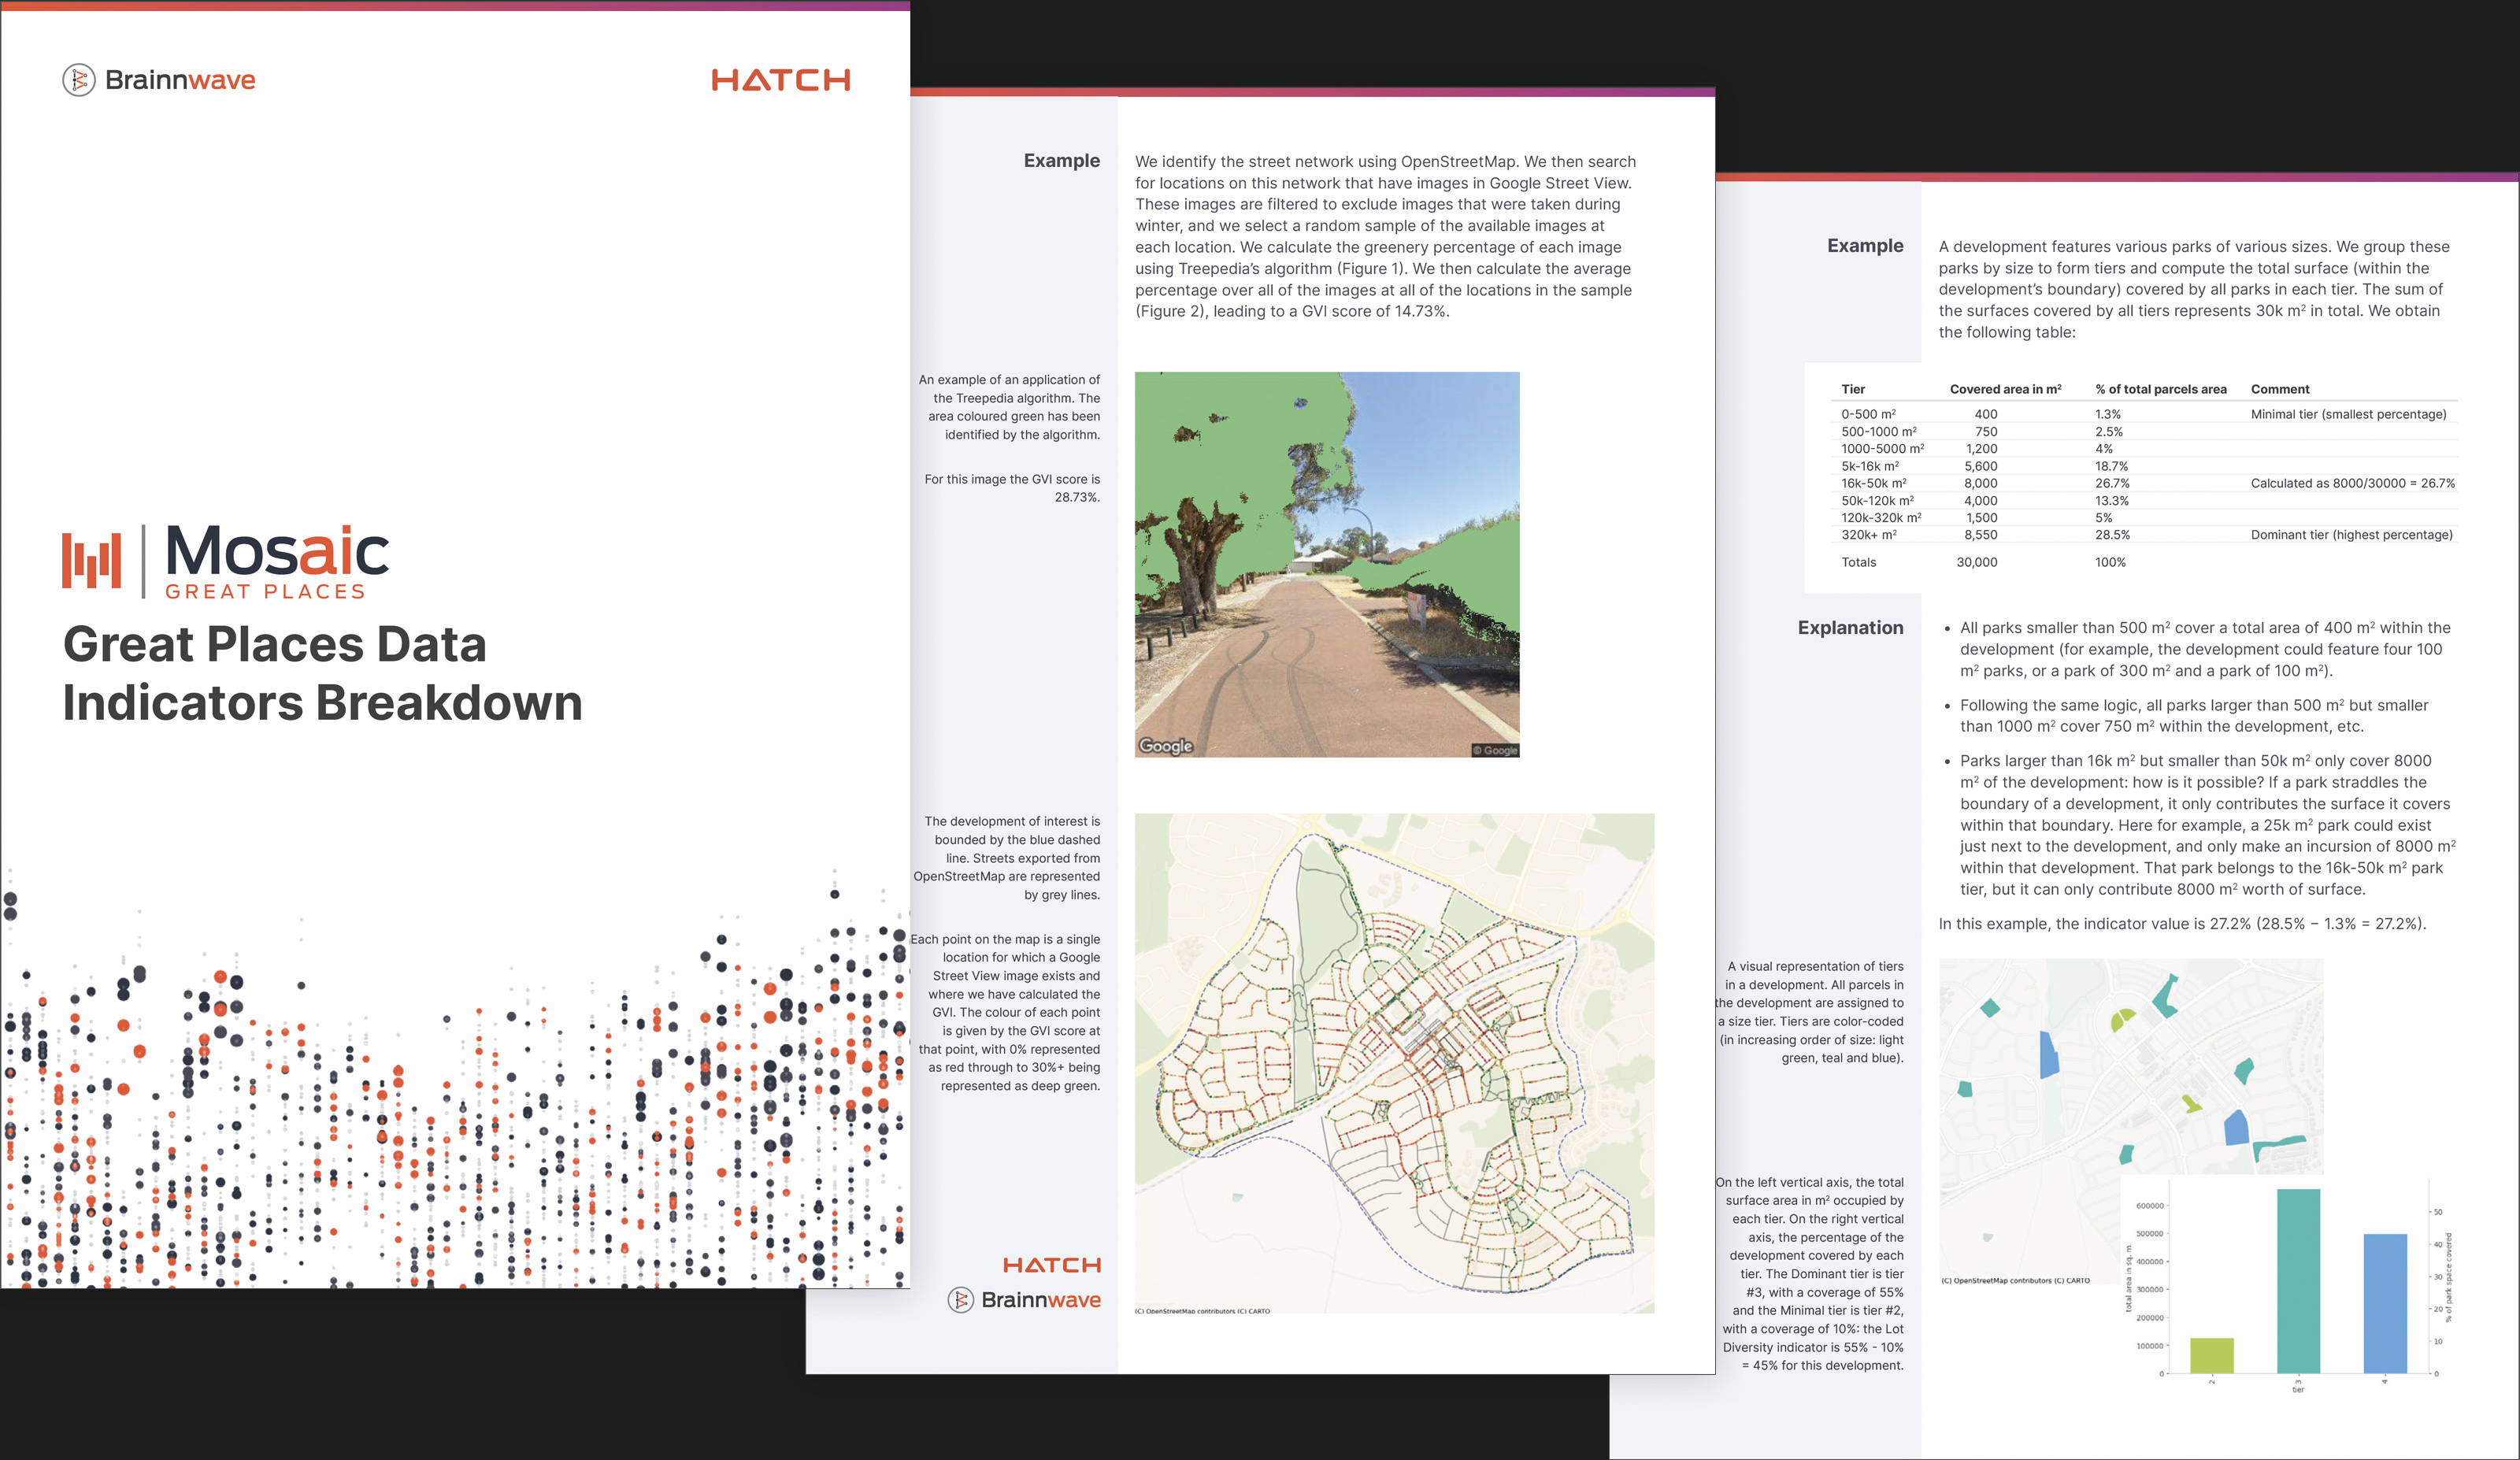Select sentence 'In this example, the indicator value is 27.2%'
The image size is (2520, 1460).
(2182, 924)
